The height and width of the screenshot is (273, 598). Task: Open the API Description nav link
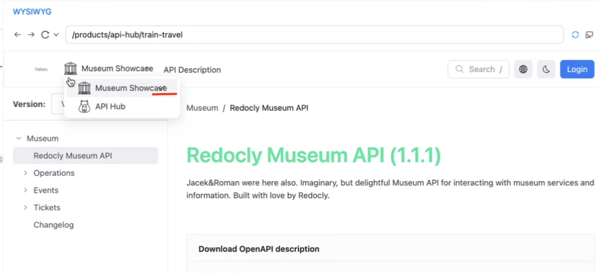point(192,70)
